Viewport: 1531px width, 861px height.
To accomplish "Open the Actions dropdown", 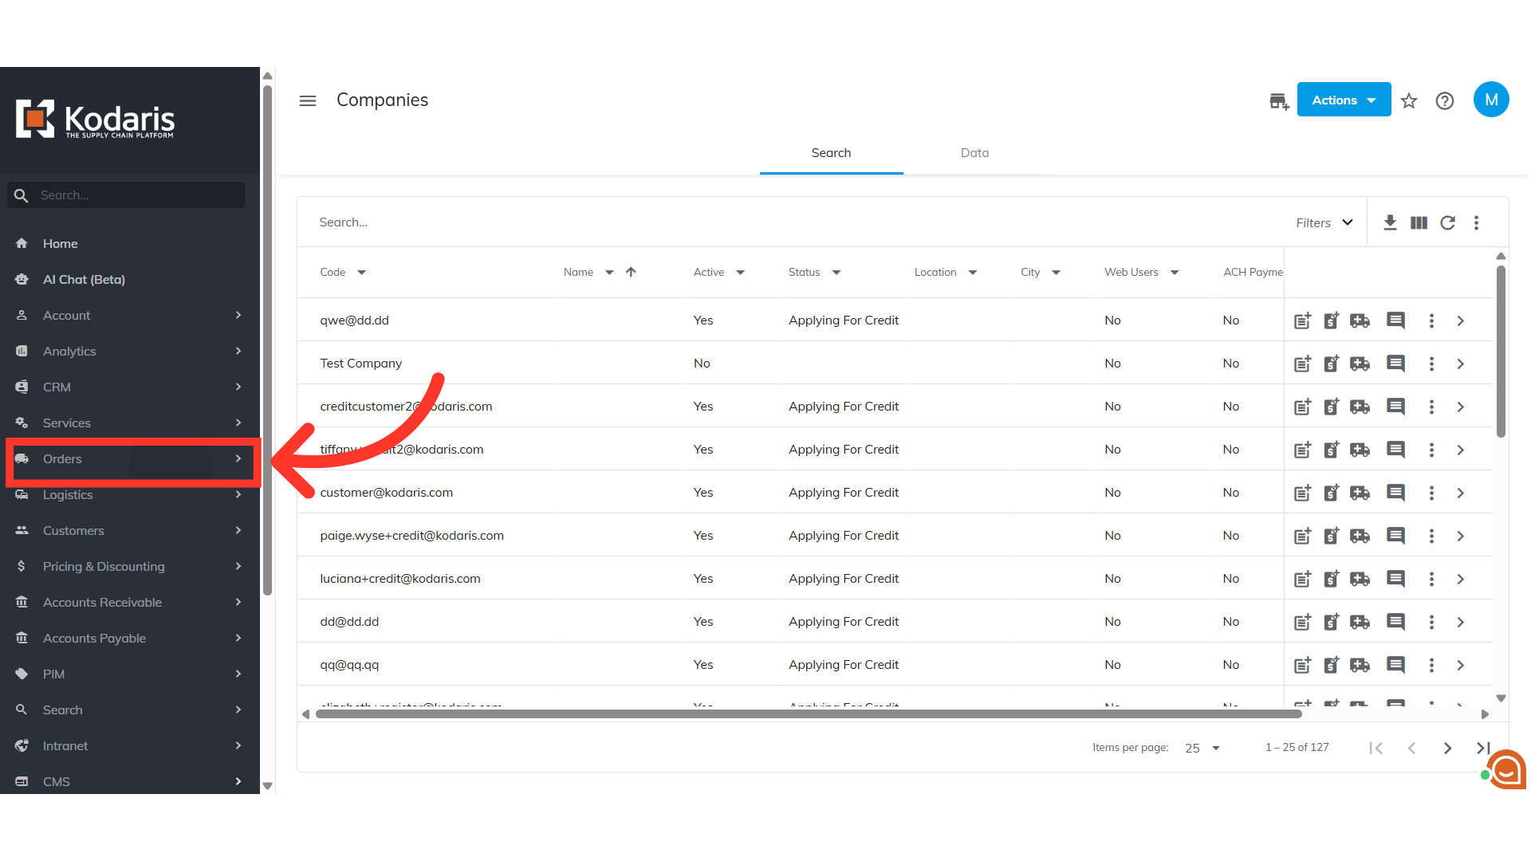I will (x=1344, y=100).
